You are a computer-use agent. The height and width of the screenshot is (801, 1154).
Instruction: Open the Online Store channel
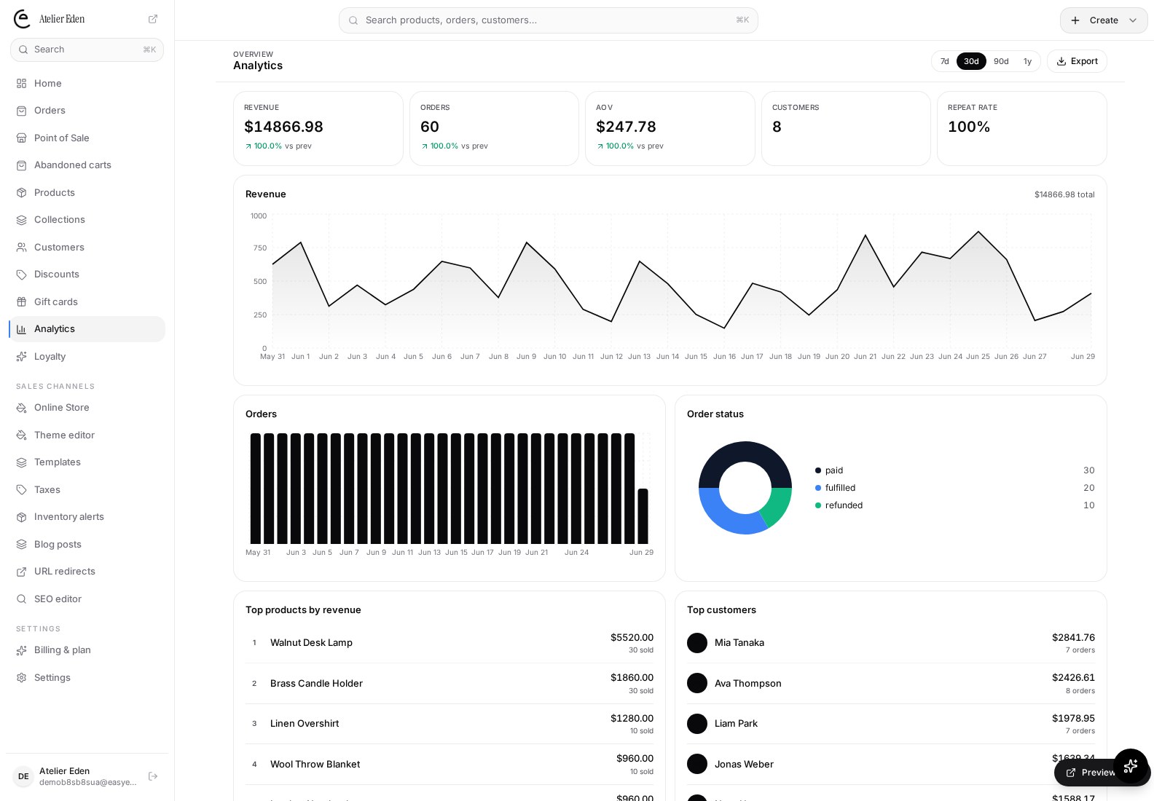pyautogui.click(x=87, y=408)
